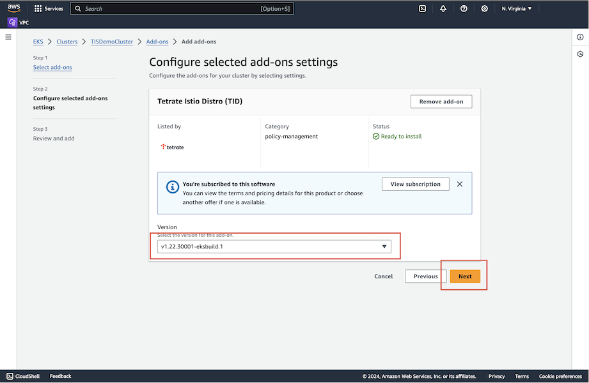The height and width of the screenshot is (383, 589).
Task: Click View subscription button
Action: pyautogui.click(x=416, y=184)
